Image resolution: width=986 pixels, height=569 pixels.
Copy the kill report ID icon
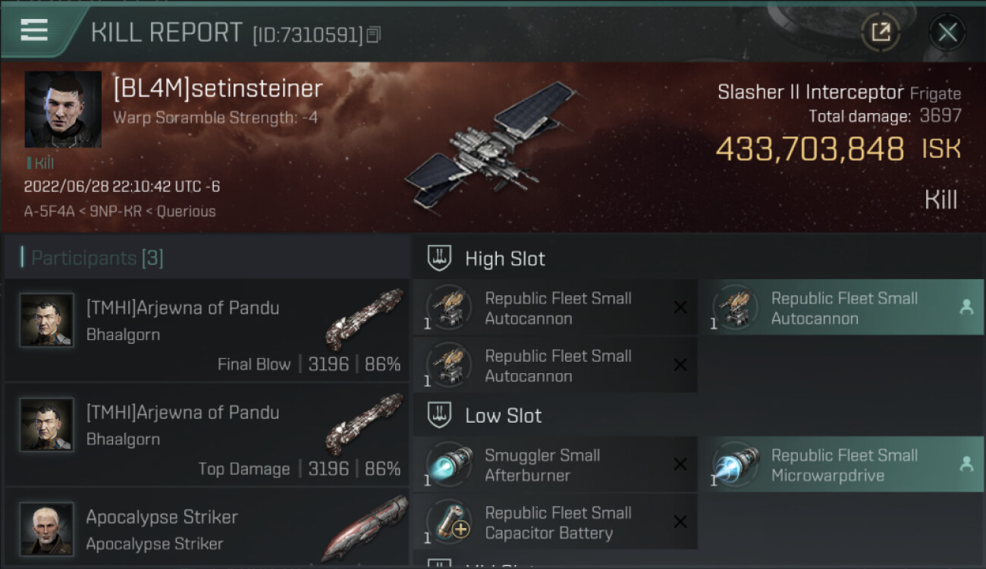[372, 35]
